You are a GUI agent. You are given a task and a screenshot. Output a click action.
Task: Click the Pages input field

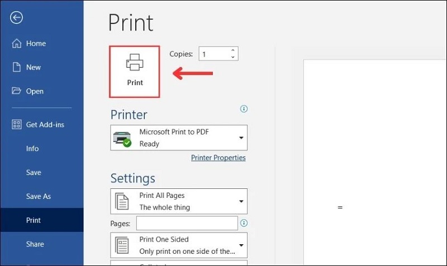187,223
